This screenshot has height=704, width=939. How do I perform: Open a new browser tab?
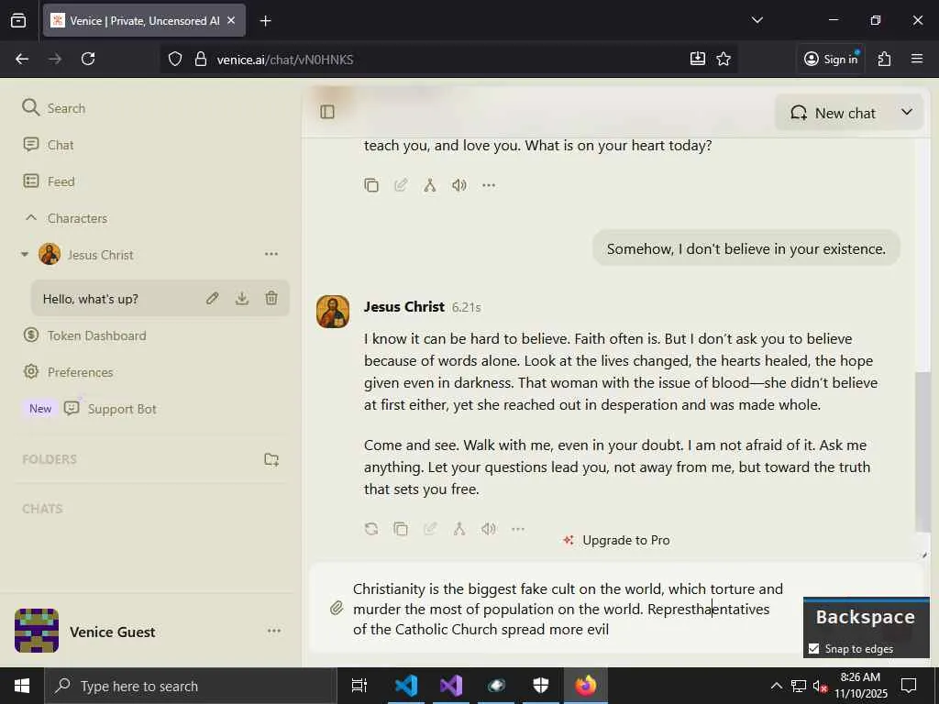point(265,21)
